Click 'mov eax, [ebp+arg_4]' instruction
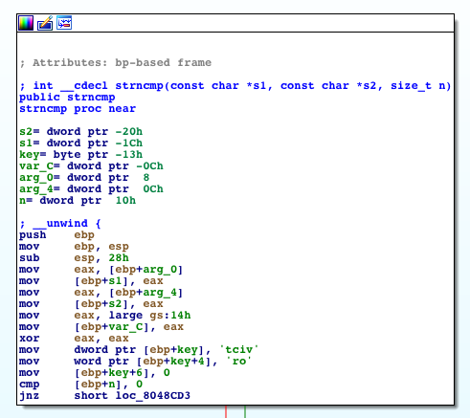470x418 pixels. point(101,292)
